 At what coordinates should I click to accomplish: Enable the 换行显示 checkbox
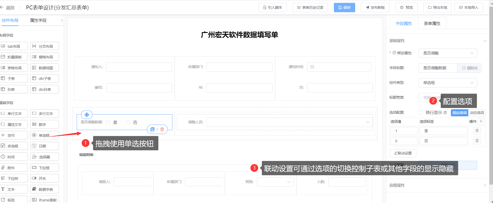point(421,113)
